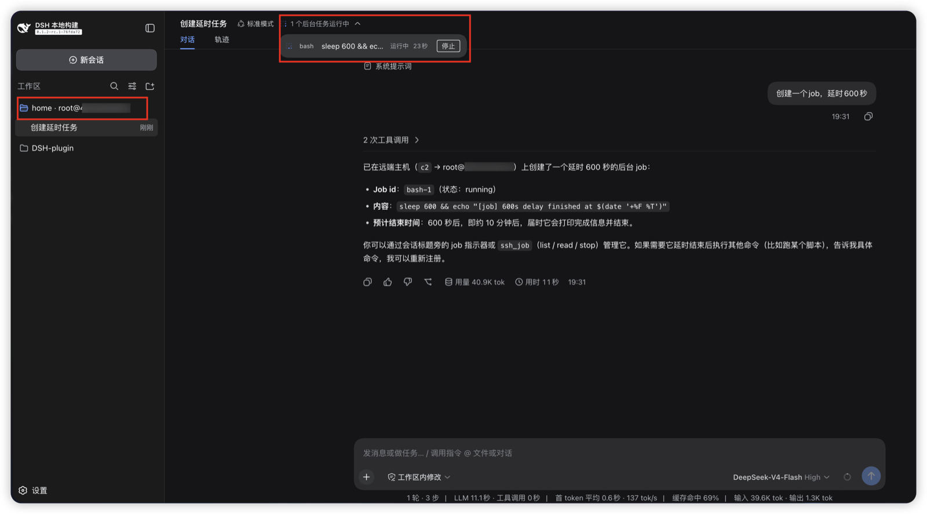
Task: Open the workspace filter settings icon
Action: [x=132, y=86]
